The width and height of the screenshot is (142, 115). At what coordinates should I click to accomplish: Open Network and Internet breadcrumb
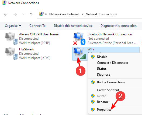(x=64, y=14)
